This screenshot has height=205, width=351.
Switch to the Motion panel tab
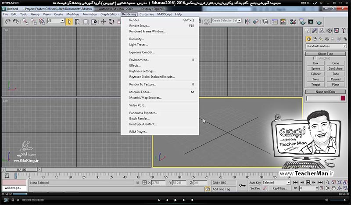click(x=329, y=31)
